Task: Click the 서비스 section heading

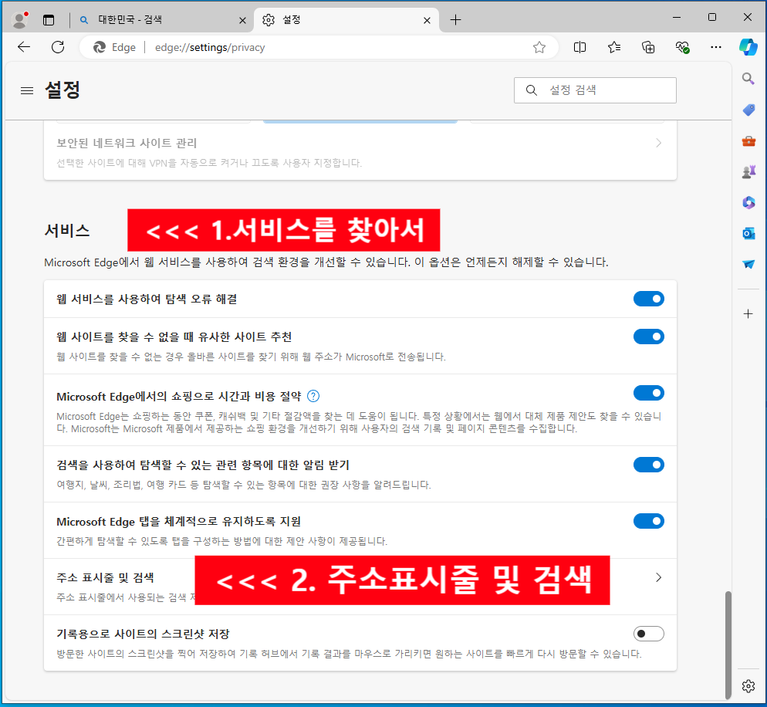Action: 67,231
